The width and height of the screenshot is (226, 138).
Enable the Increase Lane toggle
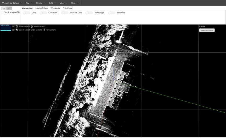click(x=65, y=13)
